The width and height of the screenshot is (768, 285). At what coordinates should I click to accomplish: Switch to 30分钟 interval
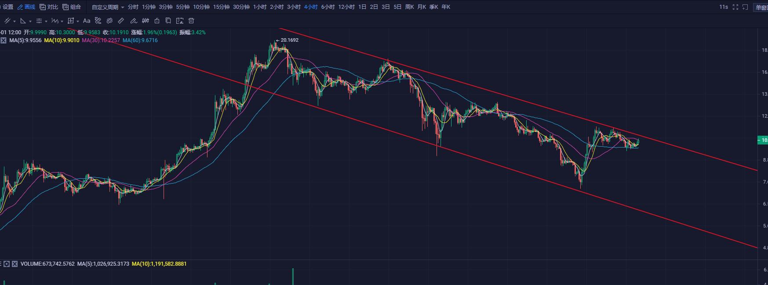coord(241,7)
